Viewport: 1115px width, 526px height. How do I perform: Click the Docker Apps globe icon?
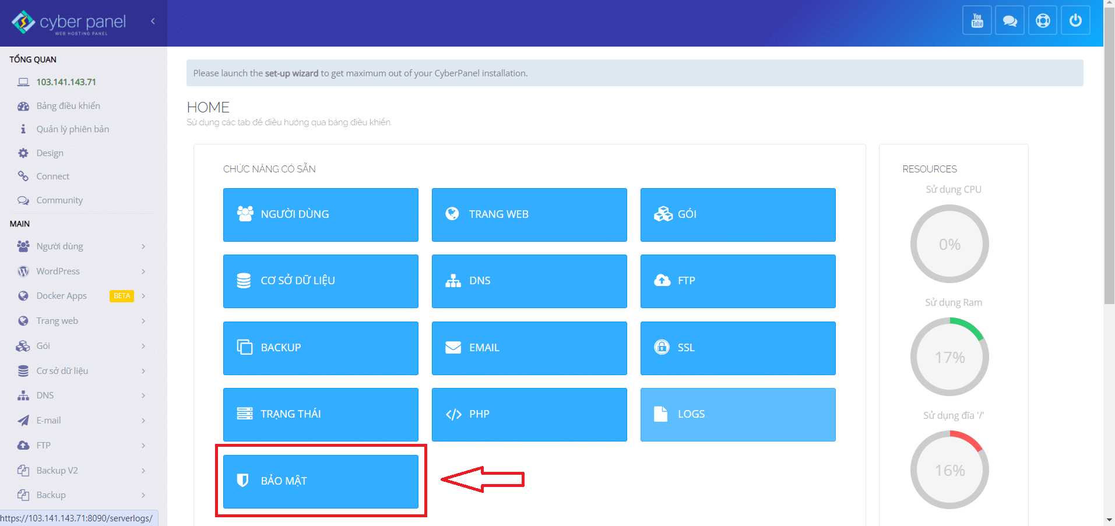[x=23, y=296]
